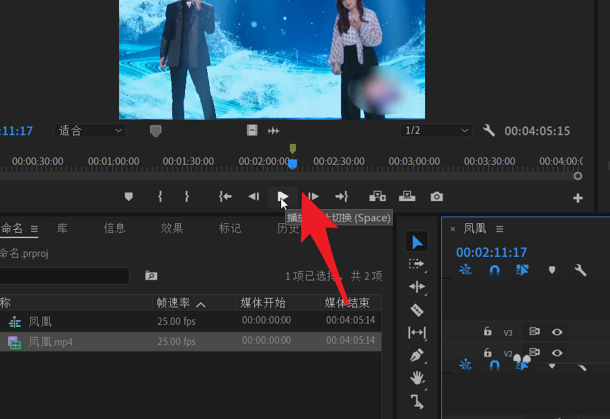Open the 适合 zoom level dropdown
The width and height of the screenshot is (610, 419).
pos(91,130)
